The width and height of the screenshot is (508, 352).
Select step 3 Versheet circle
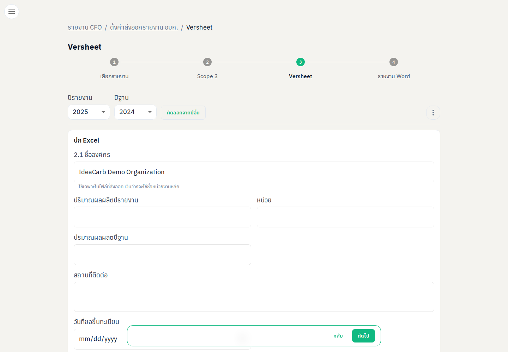[x=301, y=62]
